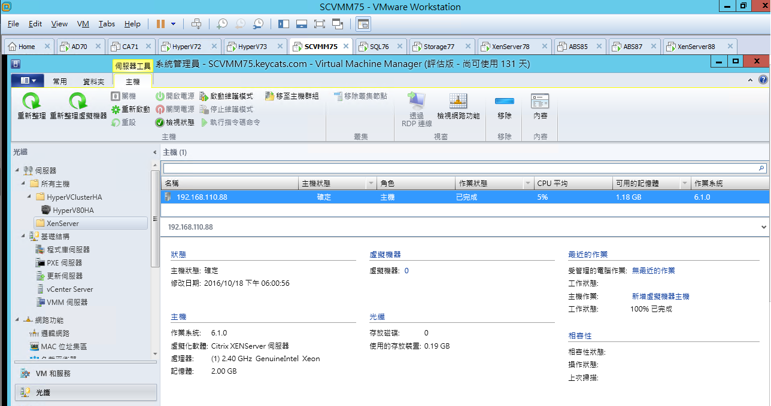This screenshot has height=406, width=771.
Task: Close the Storage77 VM tab
Action: [x=468, y=46]
